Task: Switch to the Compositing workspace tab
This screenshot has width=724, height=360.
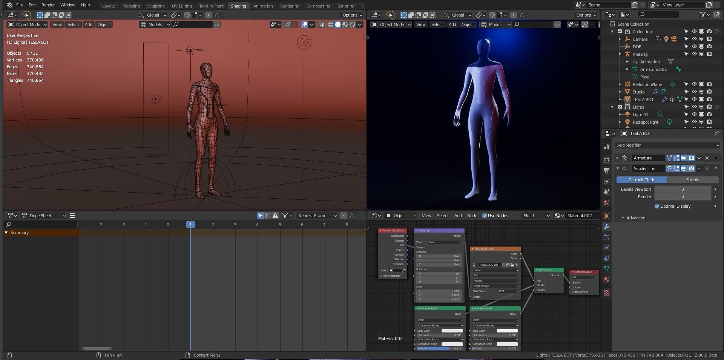Action: coord(318,6)
